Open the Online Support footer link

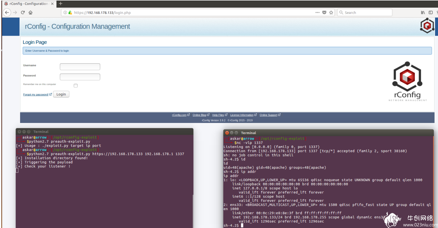point(268,115)
